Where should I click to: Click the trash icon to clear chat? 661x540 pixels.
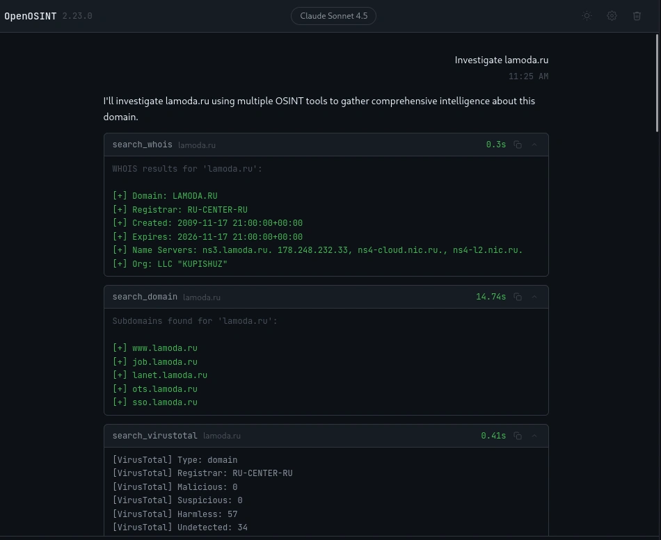(637, 16)
